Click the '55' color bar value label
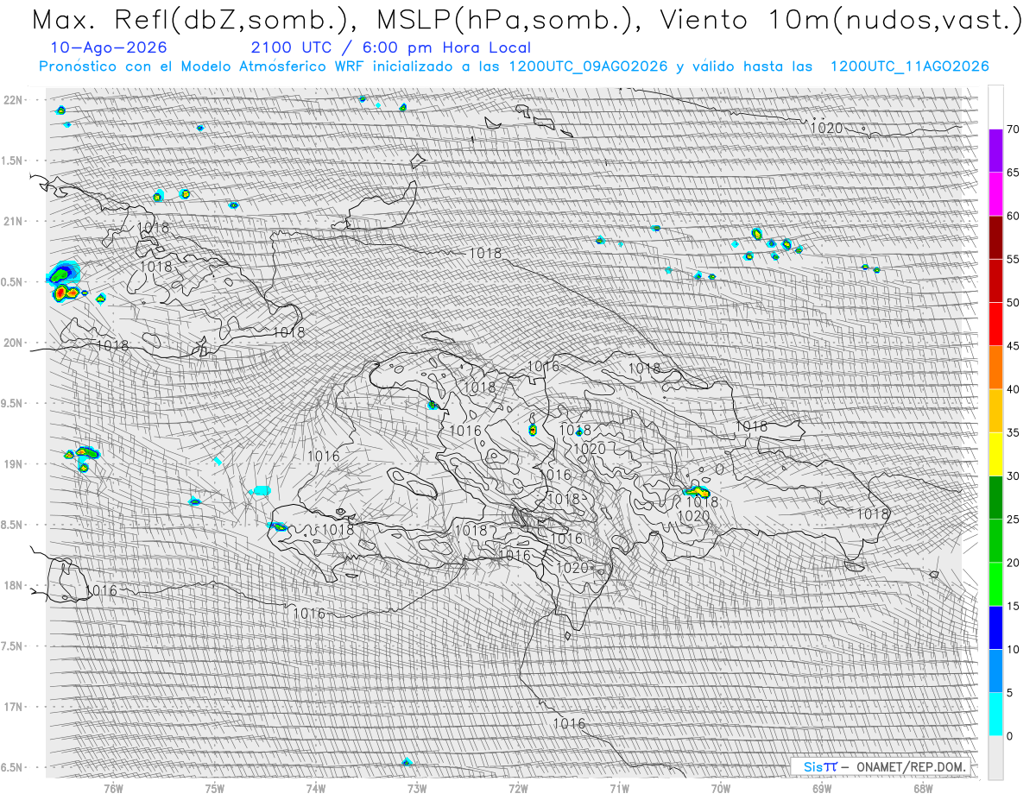 click(1013, 259)
